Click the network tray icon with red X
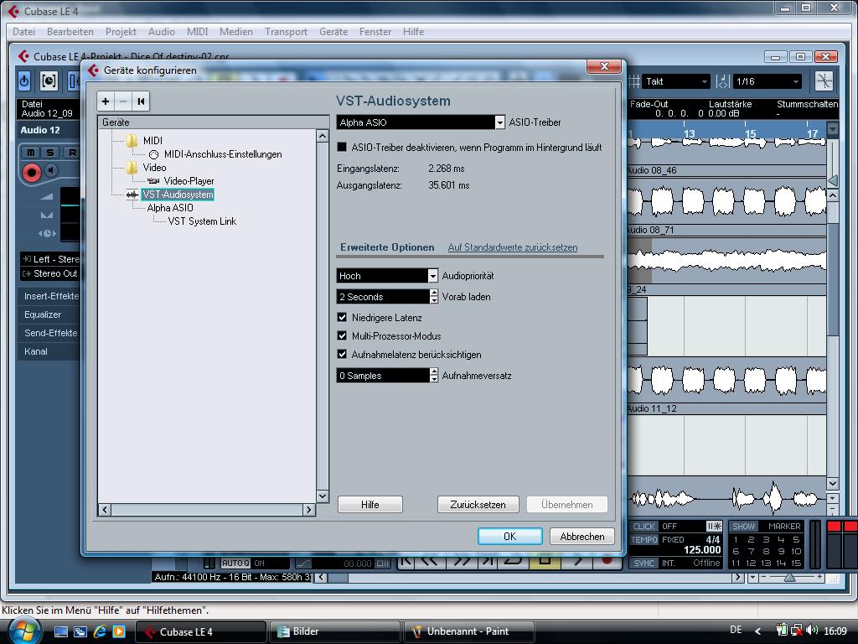This screenshot has height=644, width=858. coord(797,631)
